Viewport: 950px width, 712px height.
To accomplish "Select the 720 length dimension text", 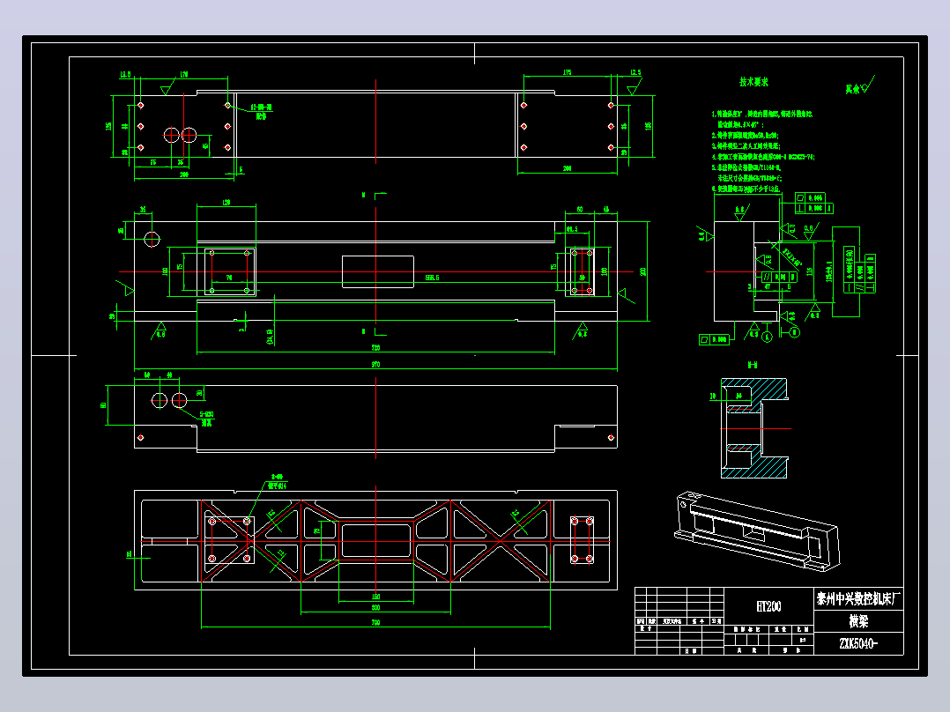I will [x=375, y=348].
